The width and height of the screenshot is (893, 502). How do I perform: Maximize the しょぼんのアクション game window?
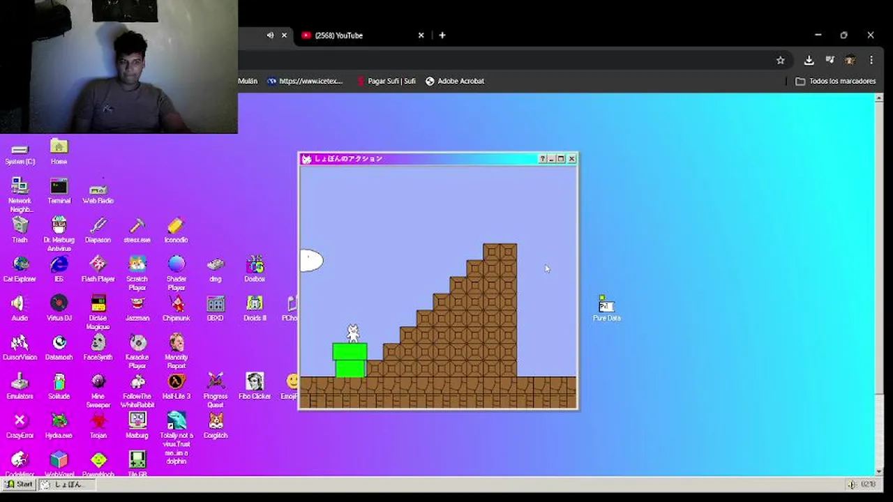click(x=561, y=159)
